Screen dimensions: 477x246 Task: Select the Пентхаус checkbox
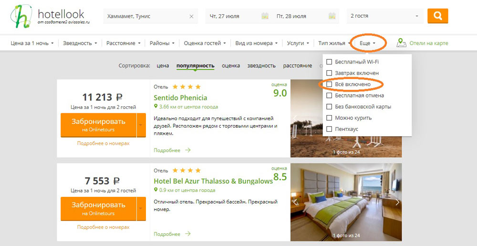click(329, 129)
